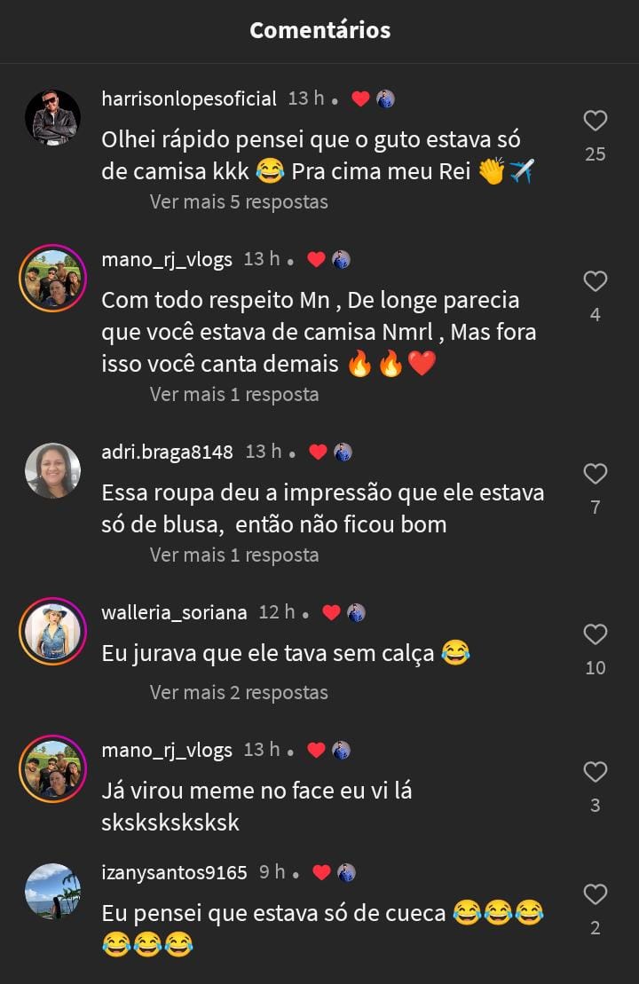Tap heart on izanysantos9165's comment
Screen dimensions: 639x984
tap(595, 894)
